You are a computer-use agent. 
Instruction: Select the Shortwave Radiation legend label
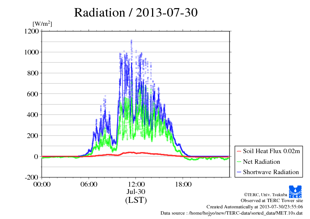coord(271,172)
